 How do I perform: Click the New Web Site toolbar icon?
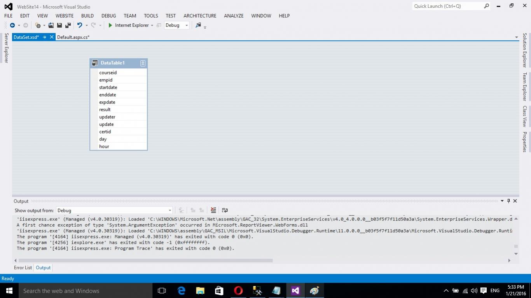(38, 25)
